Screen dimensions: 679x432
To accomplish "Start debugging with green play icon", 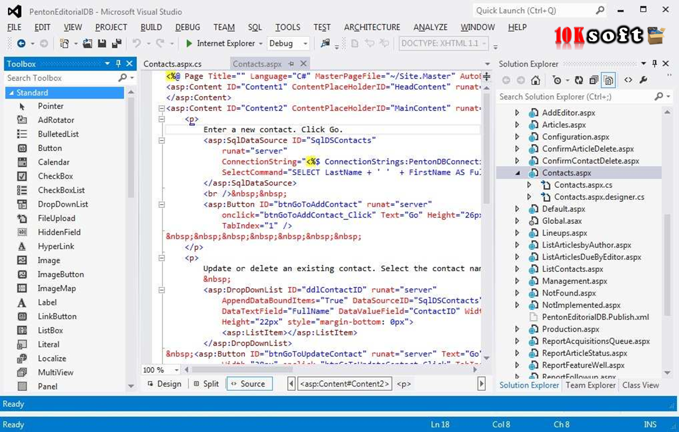I will click(x=189, y=44).
